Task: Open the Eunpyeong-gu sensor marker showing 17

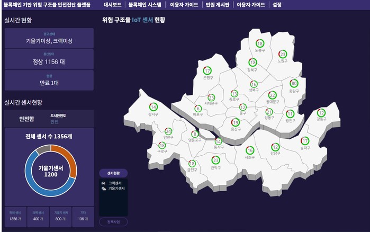Action: [x=207, y=70]
